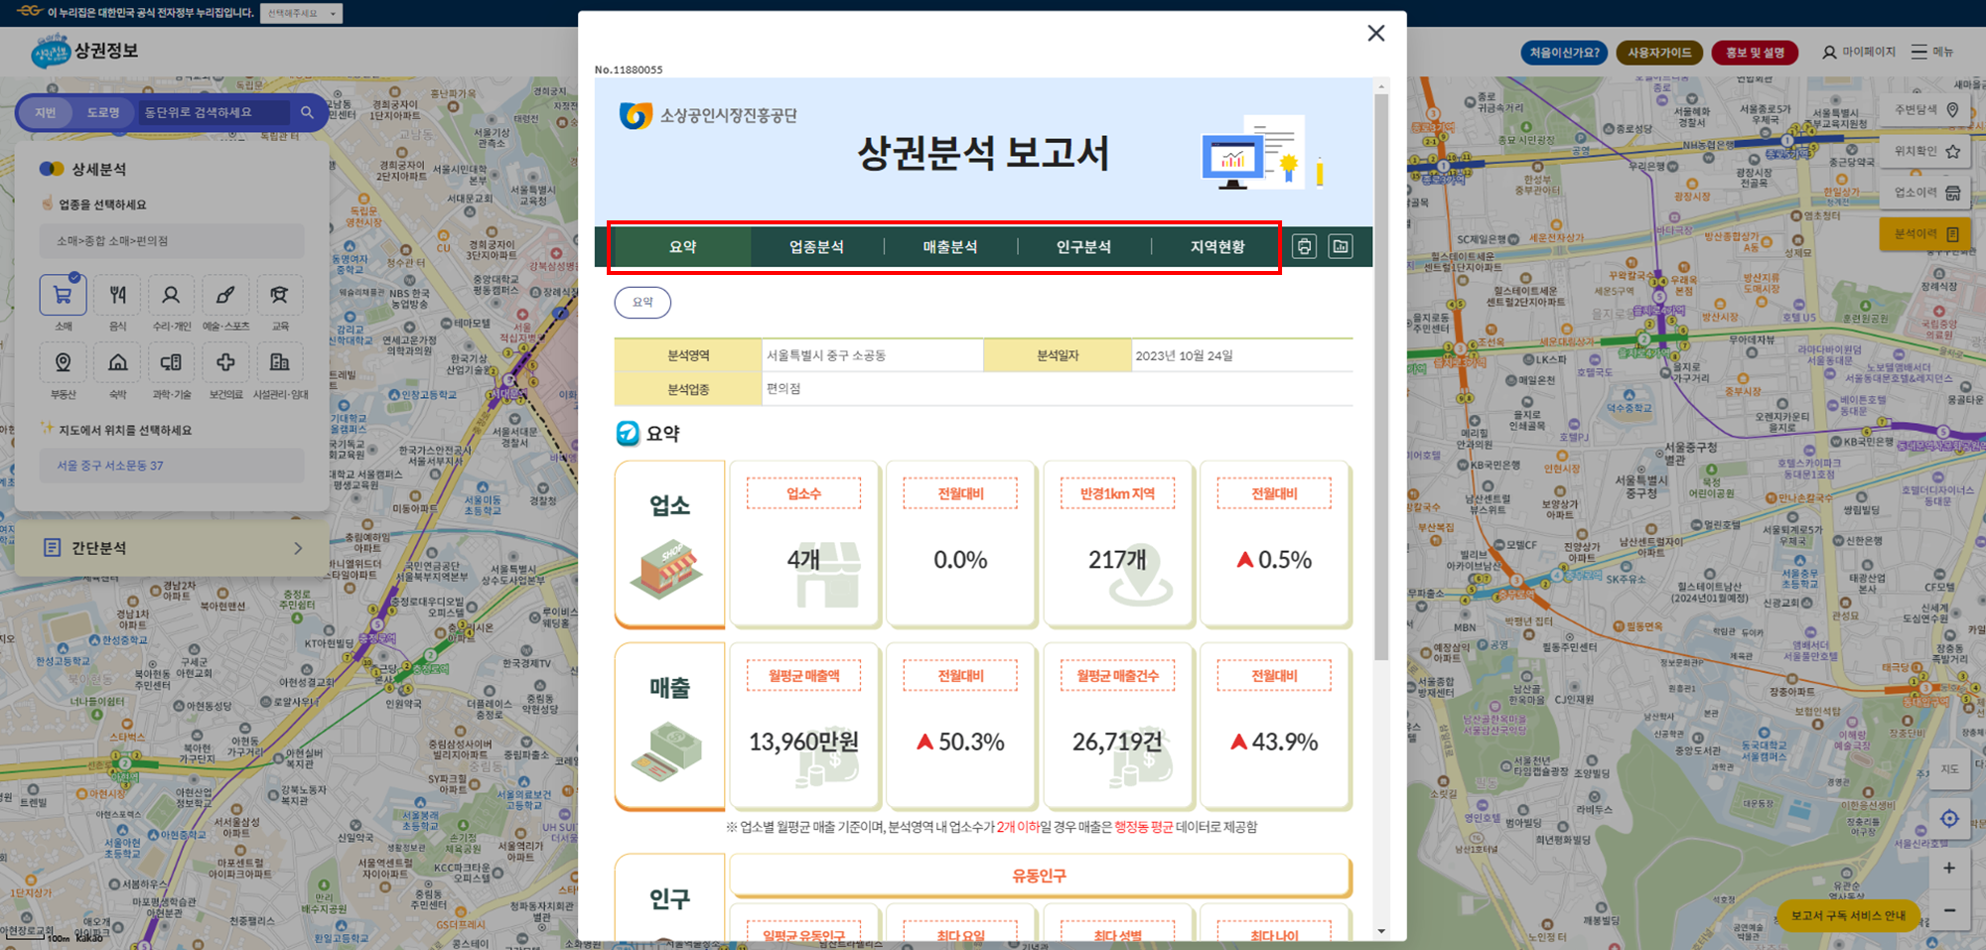Open the report chart folder icon
The height and width of the screenshot is (950, 1986).
1341,245
